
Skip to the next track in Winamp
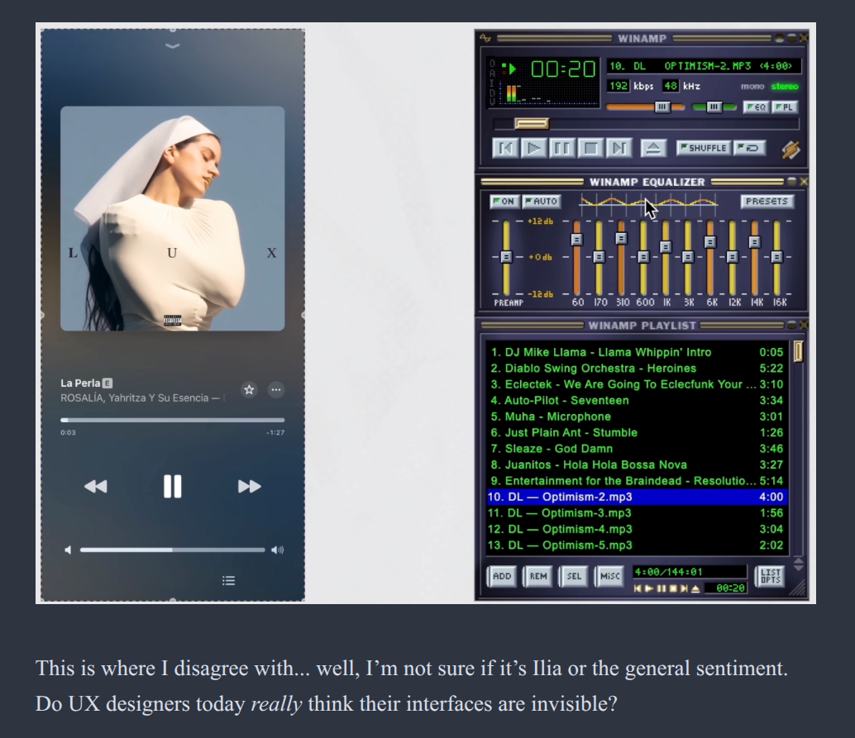[619, 148]
